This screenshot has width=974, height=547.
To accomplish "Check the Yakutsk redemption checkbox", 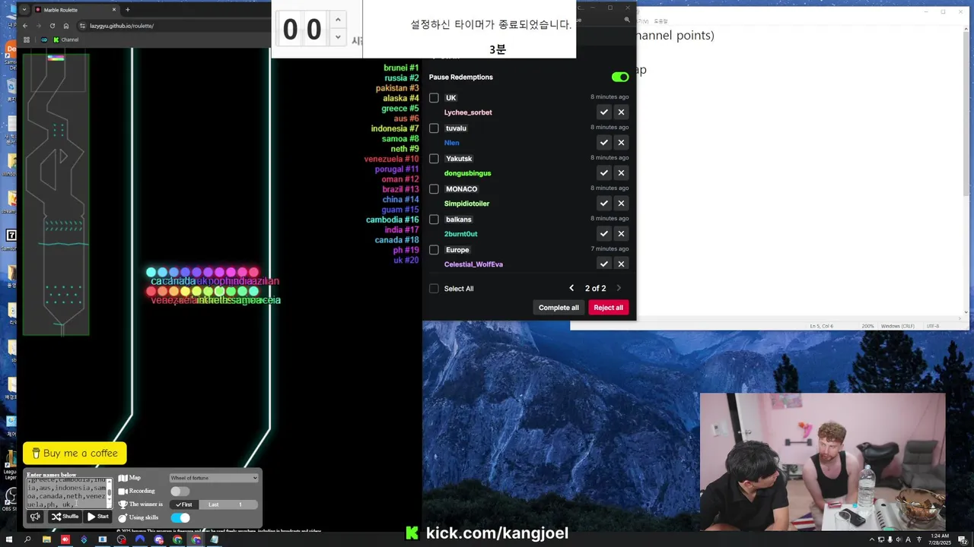I will pos(434,159).
